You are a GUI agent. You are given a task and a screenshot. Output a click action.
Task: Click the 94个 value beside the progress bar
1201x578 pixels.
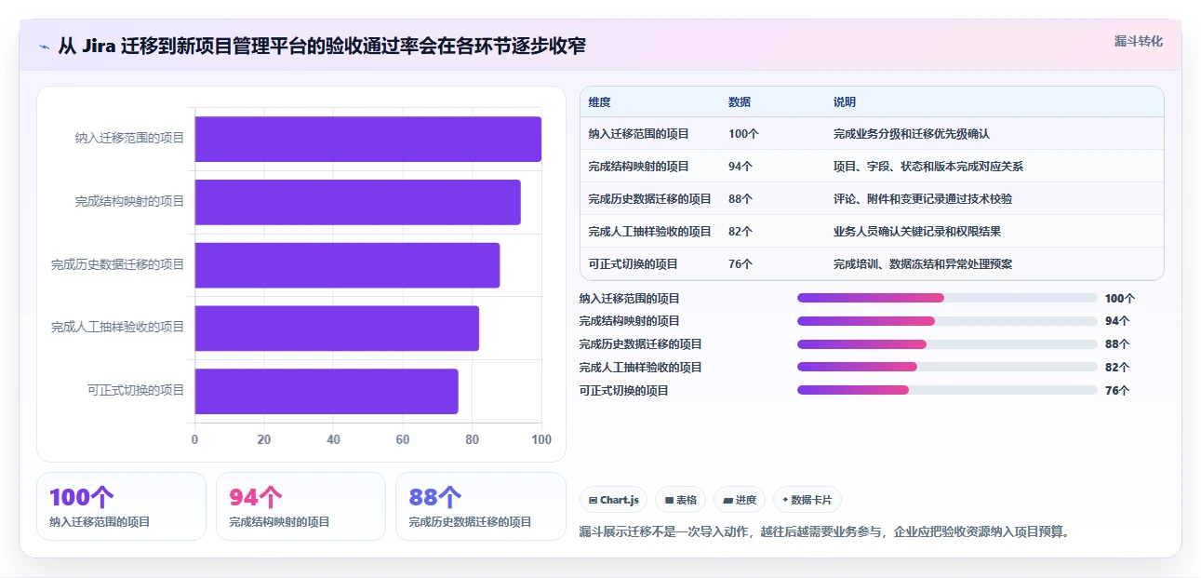[1117, 321]
